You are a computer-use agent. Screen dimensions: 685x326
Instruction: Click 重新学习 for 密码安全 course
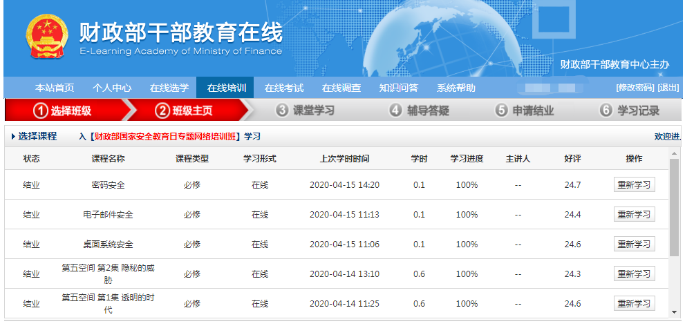click(634, 185)
